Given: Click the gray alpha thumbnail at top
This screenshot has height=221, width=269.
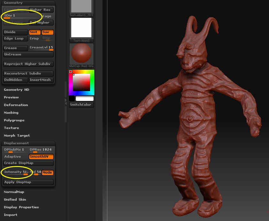Looking at the screenshot, I should [81, 6].
